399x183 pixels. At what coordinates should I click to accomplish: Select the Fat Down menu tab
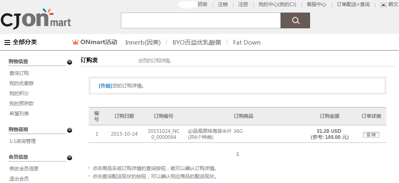coord(247,42)
